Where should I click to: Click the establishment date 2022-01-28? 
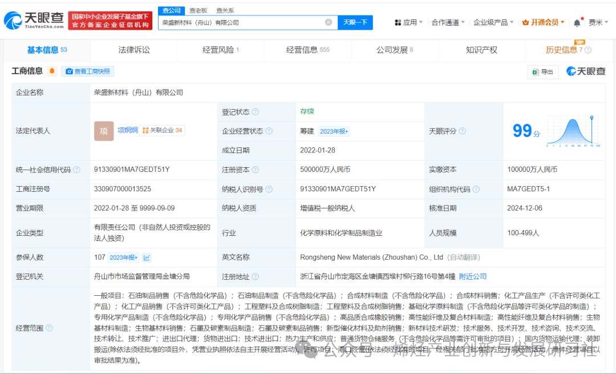tap(318, 150)
